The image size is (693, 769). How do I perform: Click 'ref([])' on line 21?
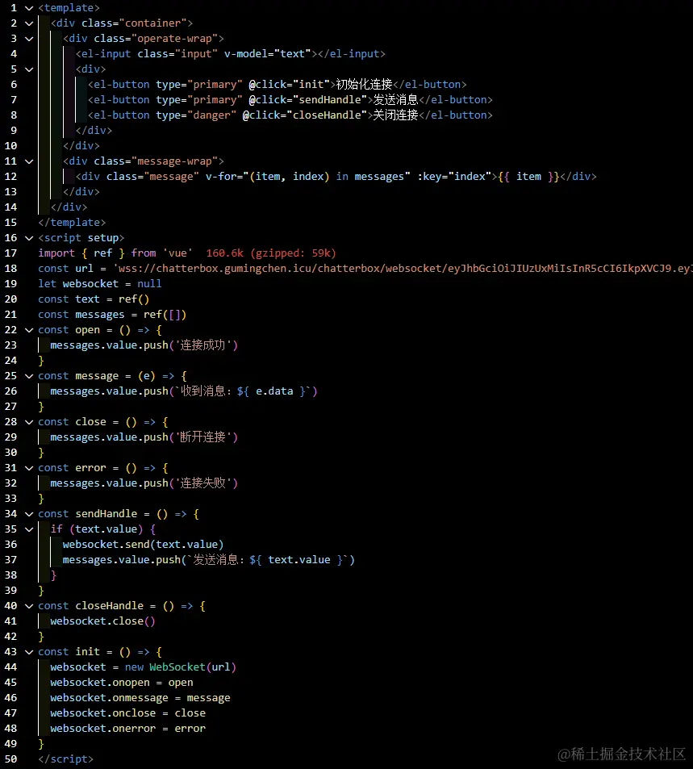point(165,315)
